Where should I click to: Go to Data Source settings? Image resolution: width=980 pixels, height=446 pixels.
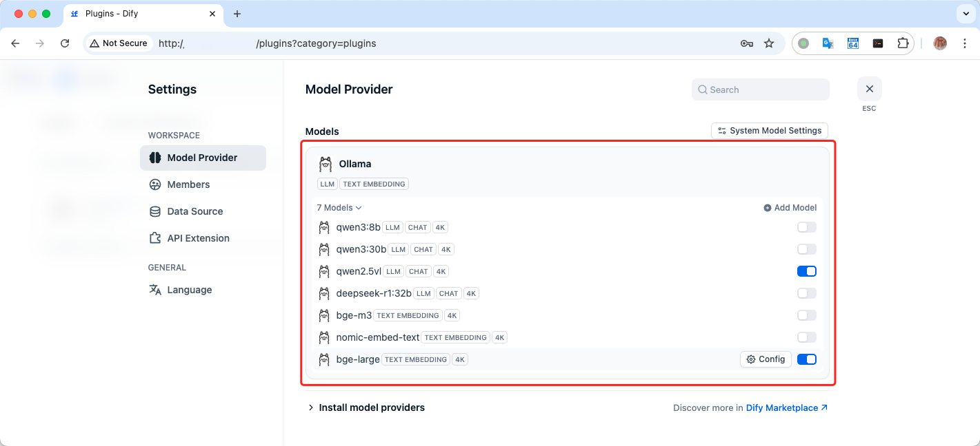pyautogui.click(x=194, y=211)
